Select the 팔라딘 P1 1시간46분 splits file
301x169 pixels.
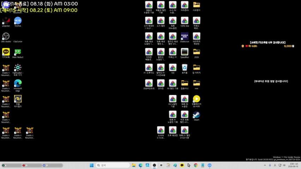161,70
